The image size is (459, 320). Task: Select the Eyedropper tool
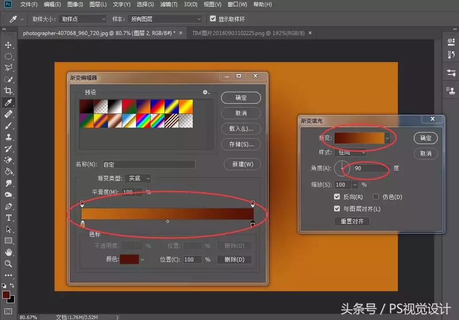(x=8, y=102)
